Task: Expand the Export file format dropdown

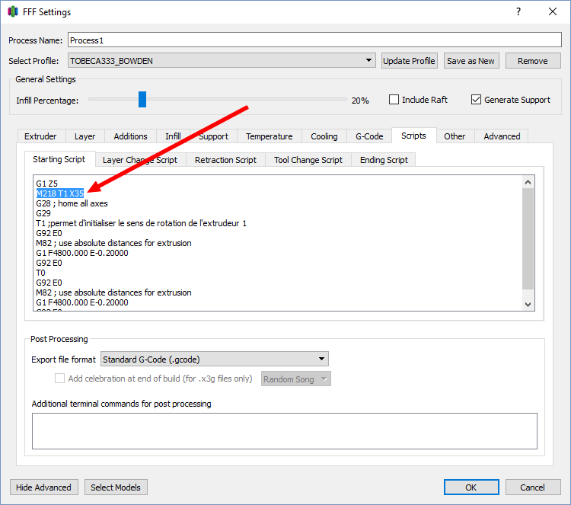Action: (214, 359)
